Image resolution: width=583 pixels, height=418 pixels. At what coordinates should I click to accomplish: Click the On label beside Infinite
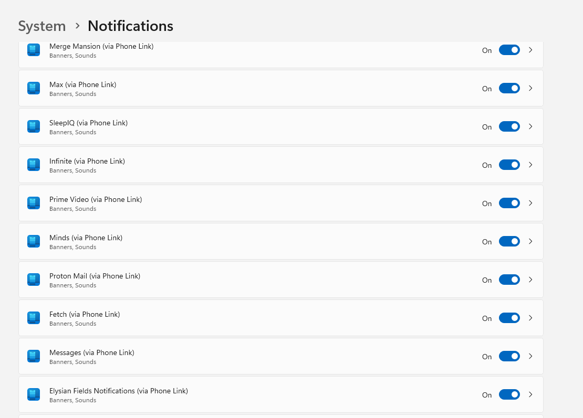(x=487, y=165)
